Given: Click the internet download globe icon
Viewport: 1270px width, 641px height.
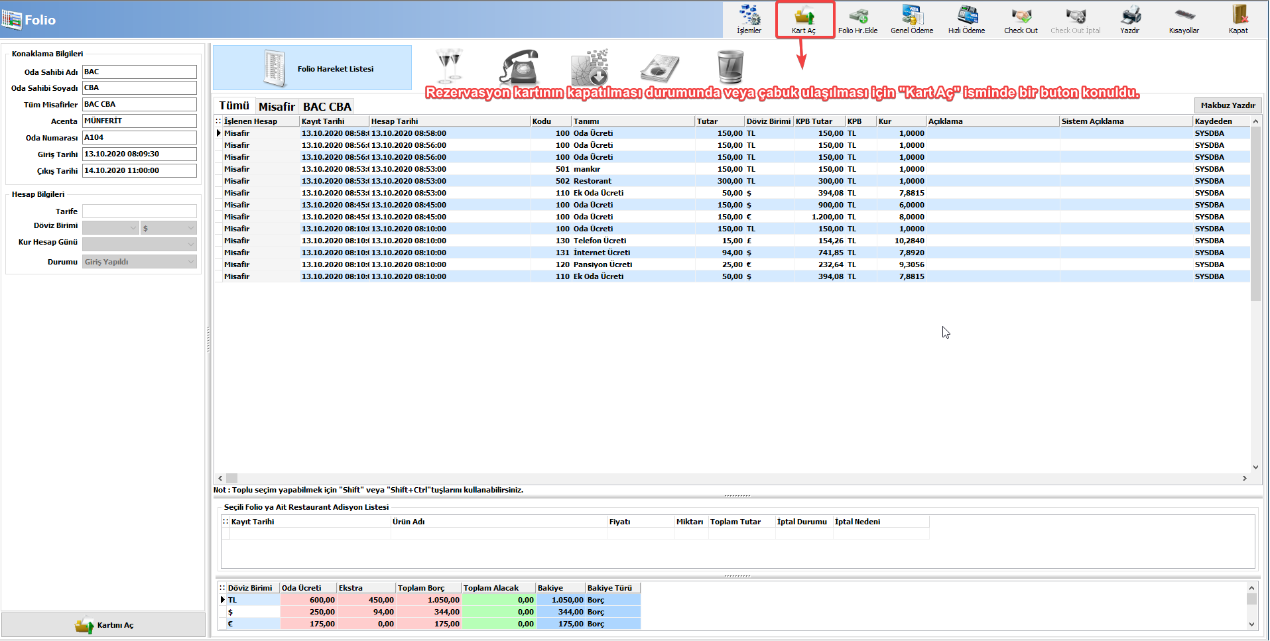Looking at the screenshot, I should 590,66.
